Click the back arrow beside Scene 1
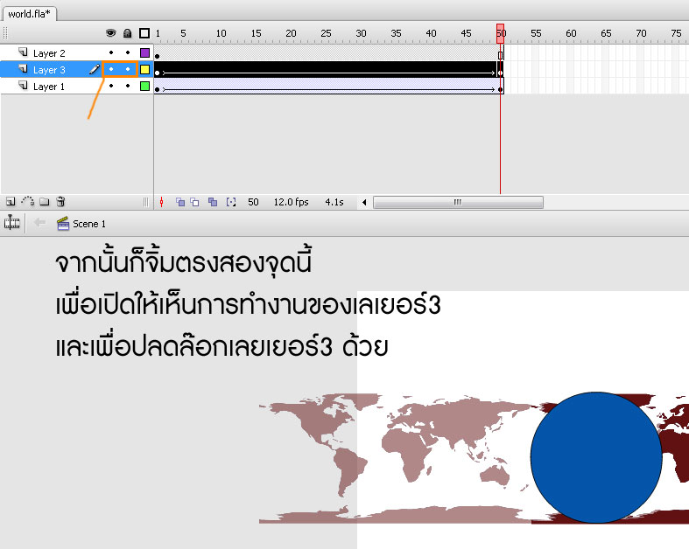 [40, 223]
